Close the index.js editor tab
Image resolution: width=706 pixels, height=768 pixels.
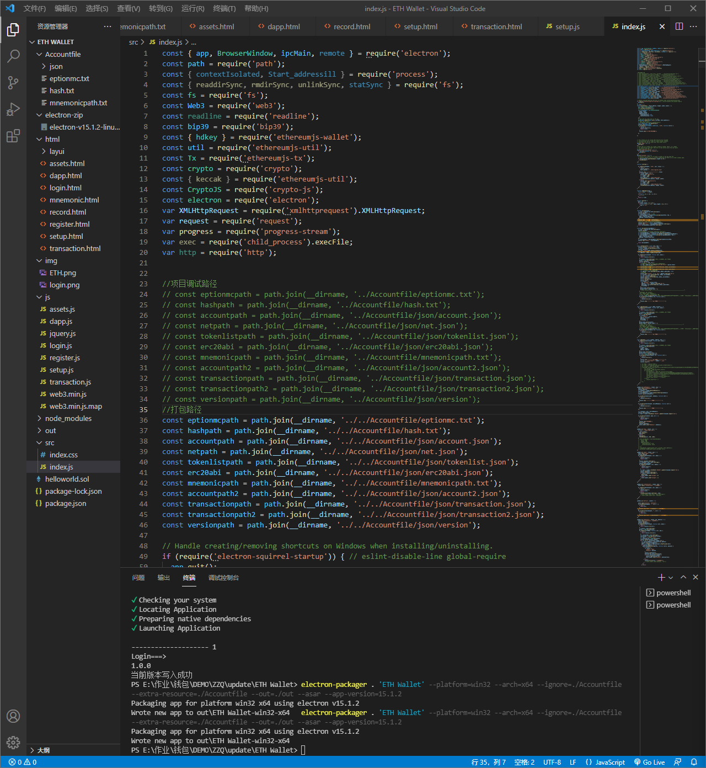coord(662,26)
